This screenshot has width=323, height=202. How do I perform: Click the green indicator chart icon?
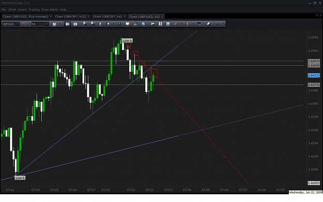click(152, 24)
